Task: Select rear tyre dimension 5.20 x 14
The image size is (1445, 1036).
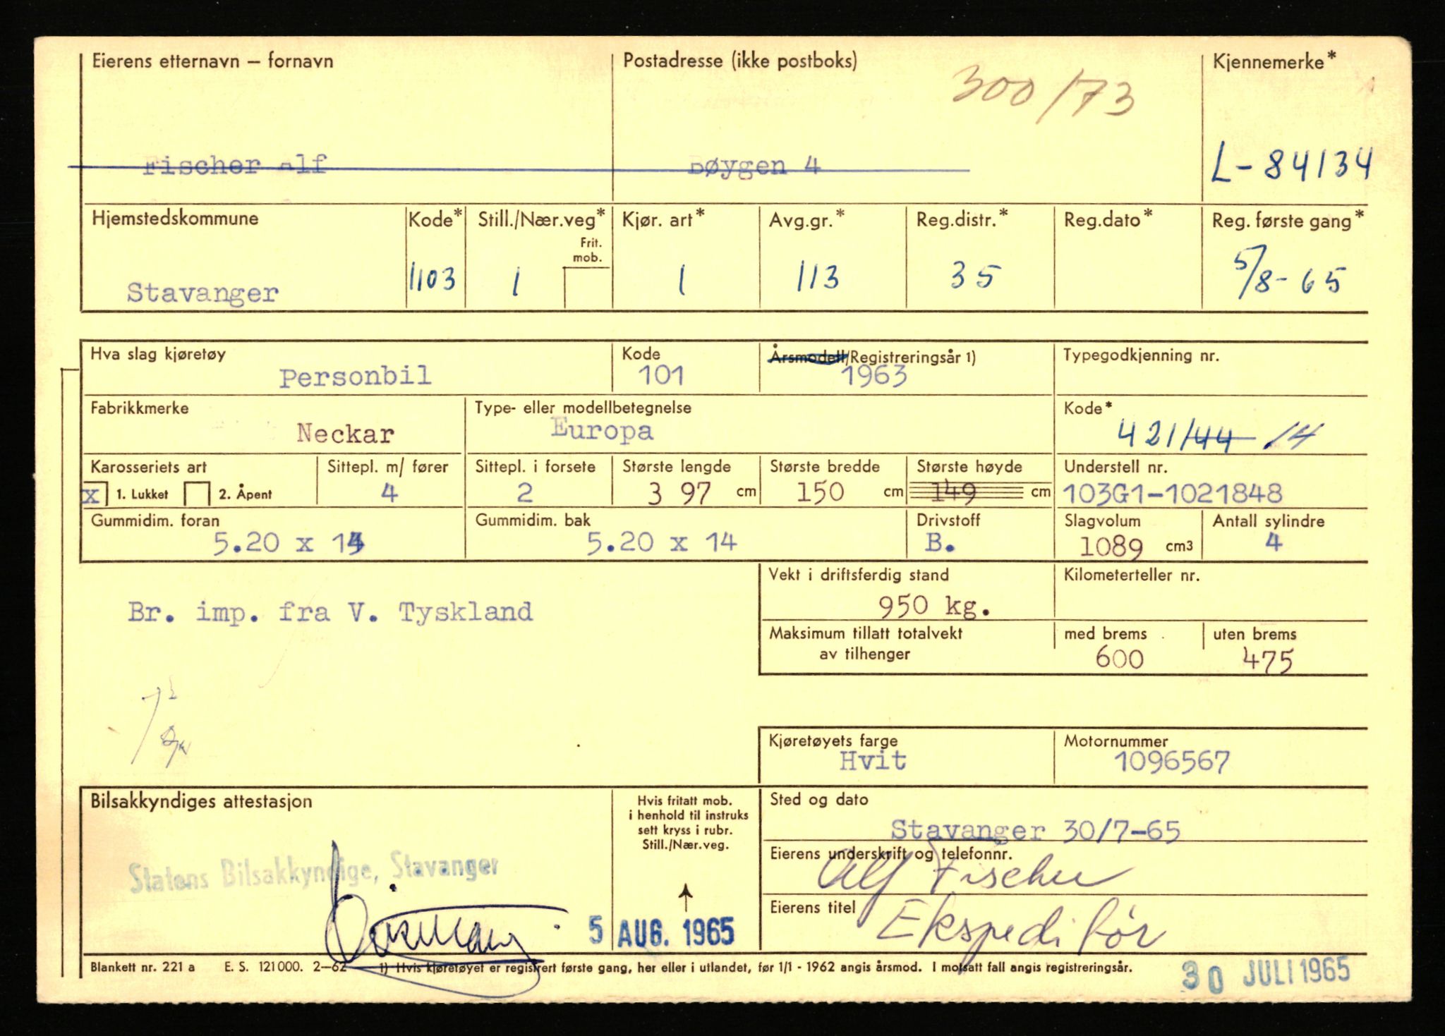Action: click(x=662, y=542)
